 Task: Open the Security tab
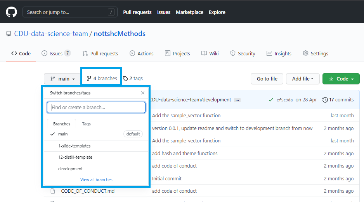point(243,53)
